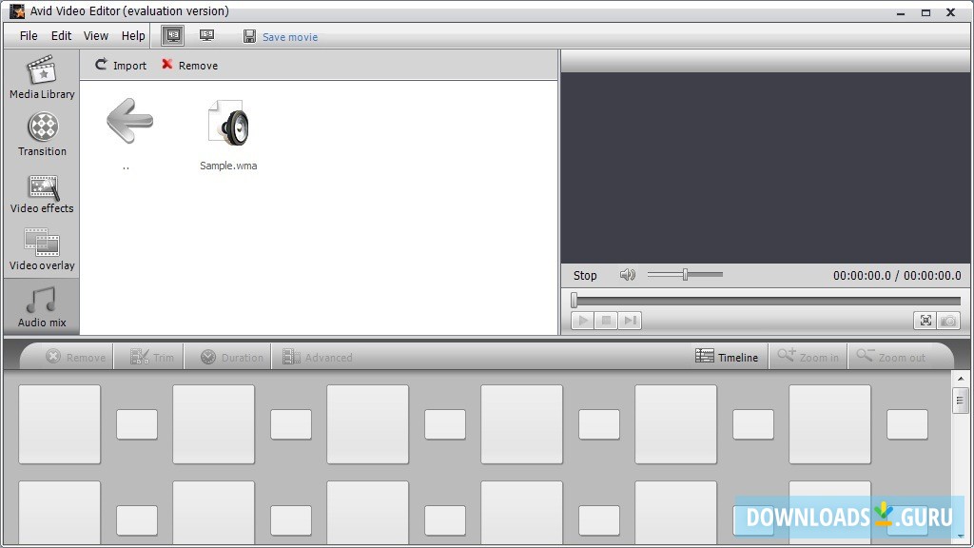Open the Edit menu
This screenshot has width=974, height=548.
[61, 36]
